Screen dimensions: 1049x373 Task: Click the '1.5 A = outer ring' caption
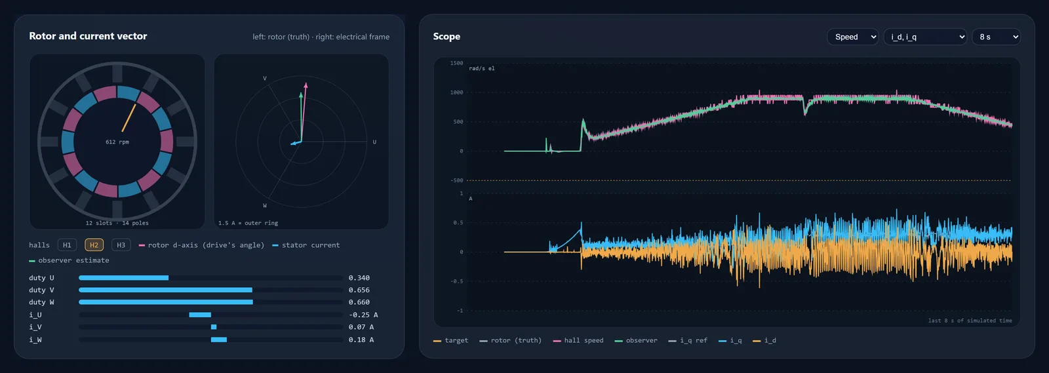pyautogui.click(x=248, y=224)
